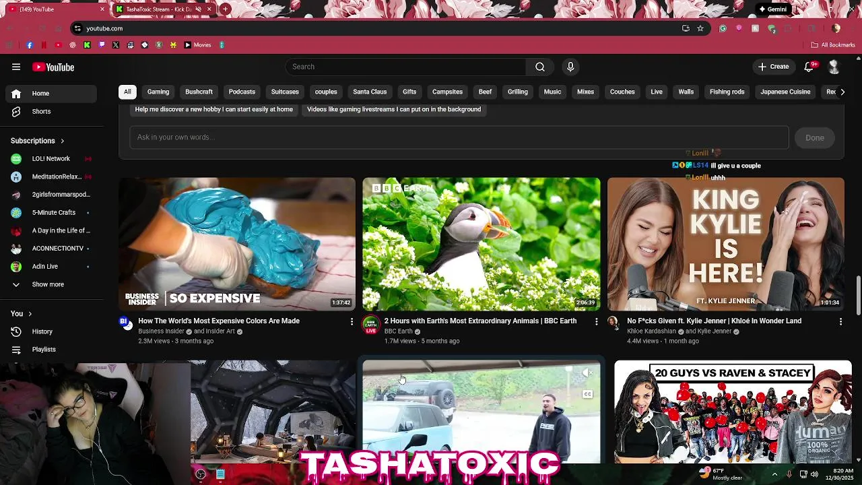
Task: Expand the Subscriptions section header
Action: tap(38, 141)
